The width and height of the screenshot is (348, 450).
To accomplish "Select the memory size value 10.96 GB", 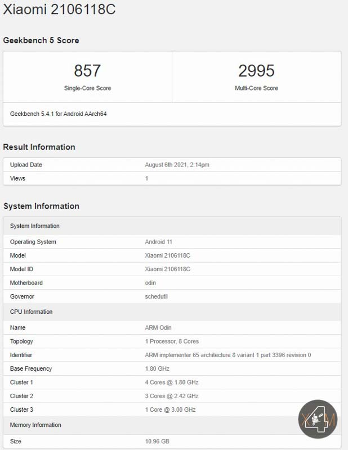I will (157, 442).
